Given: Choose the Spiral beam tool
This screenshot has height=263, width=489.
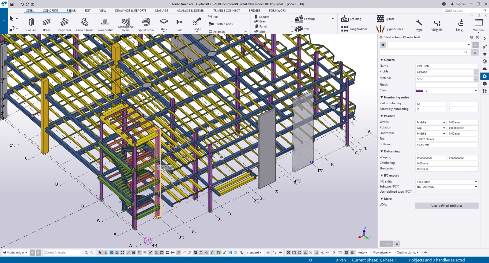Looking at the screenshot, I should 146,24.
